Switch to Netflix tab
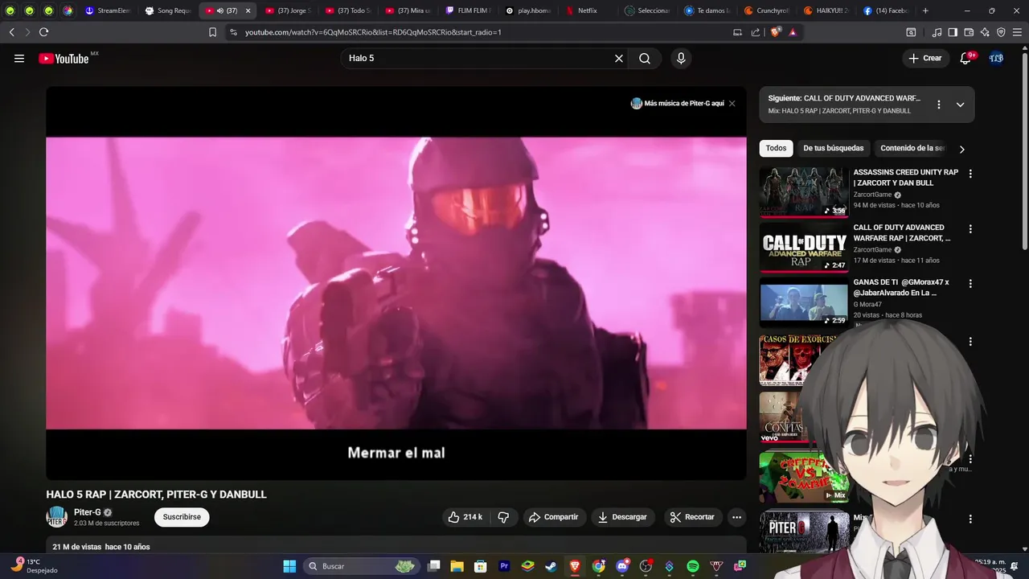Image resolution: width=1029 pixels, height=579 pixels. coord(589,10)
